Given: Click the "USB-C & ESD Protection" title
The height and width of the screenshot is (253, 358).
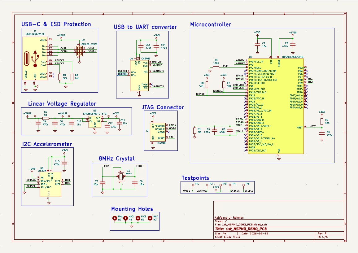Looking at the screenshot, I should pyautogui.click(x=56, y=24).
